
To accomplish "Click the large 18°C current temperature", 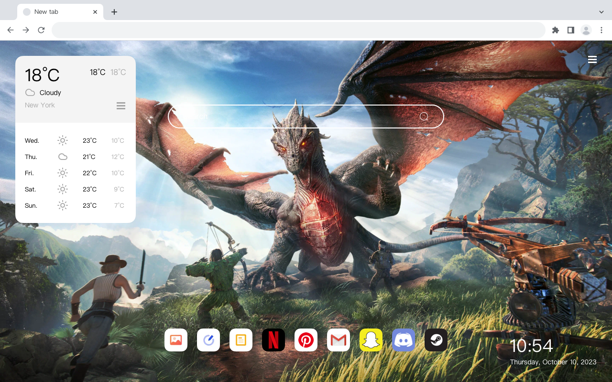I will (42, 75).
